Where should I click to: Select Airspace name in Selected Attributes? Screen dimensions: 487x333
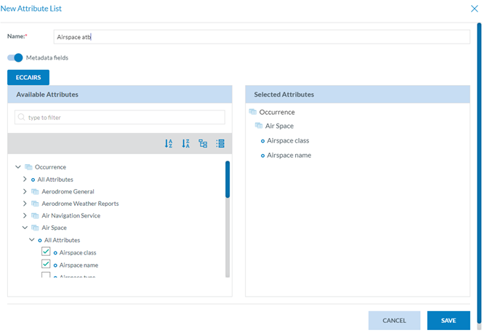(289, 155)
